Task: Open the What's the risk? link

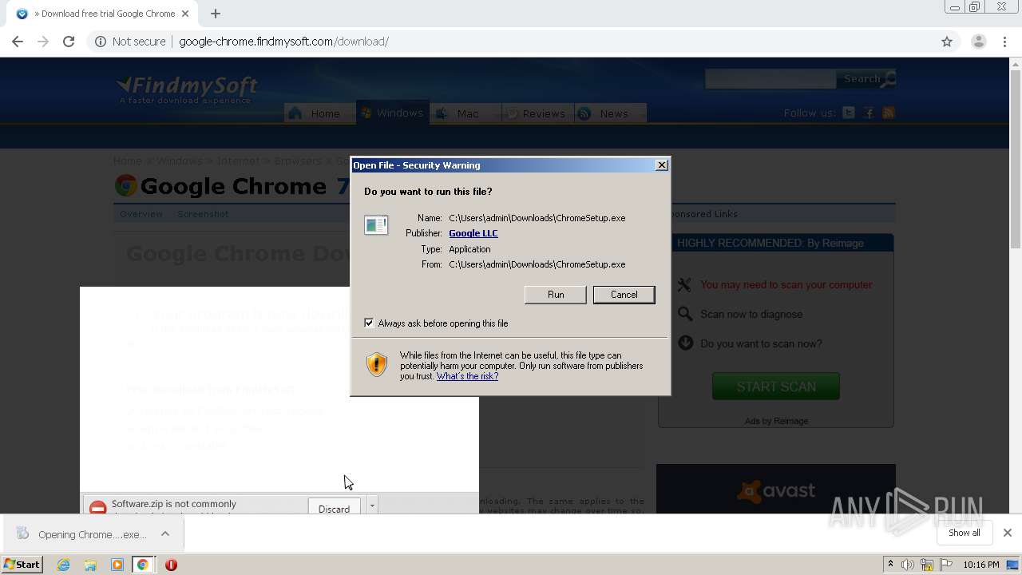Action: click(467, 376)
